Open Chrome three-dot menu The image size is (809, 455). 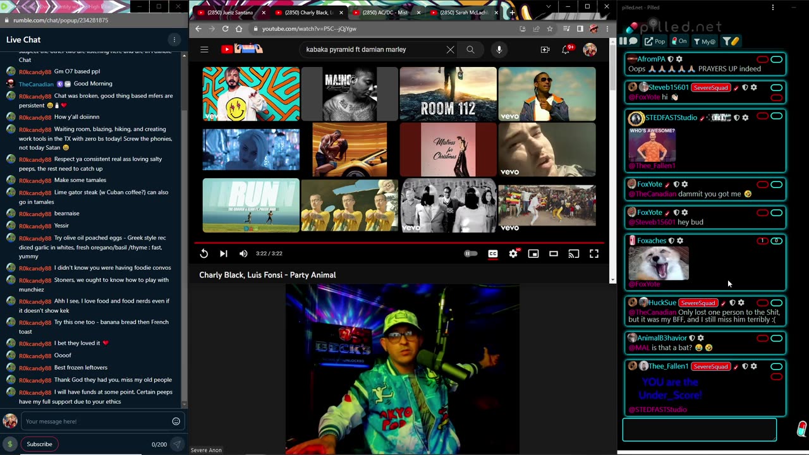pos(607,28)
